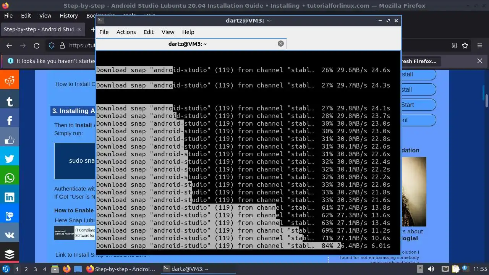Open a new Firefox tab
The height and width of the screenshot is (275, 489).
(92, 29)
